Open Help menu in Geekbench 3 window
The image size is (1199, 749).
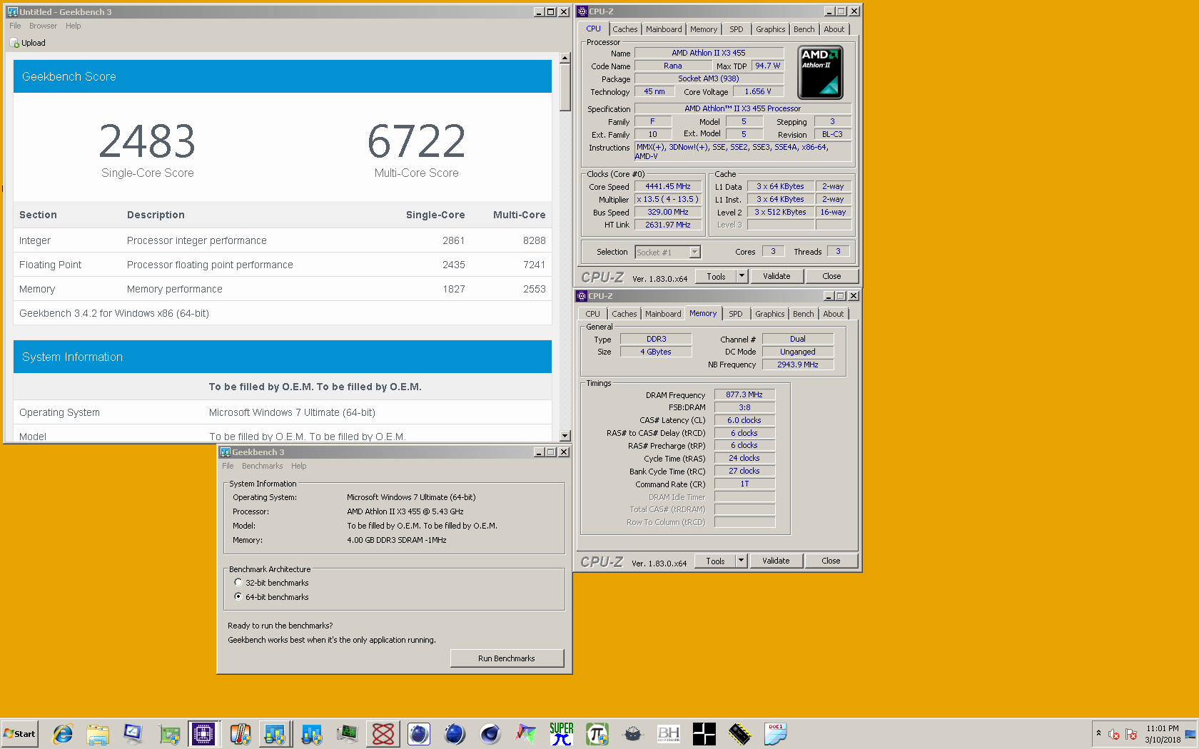tap(298, 466)
